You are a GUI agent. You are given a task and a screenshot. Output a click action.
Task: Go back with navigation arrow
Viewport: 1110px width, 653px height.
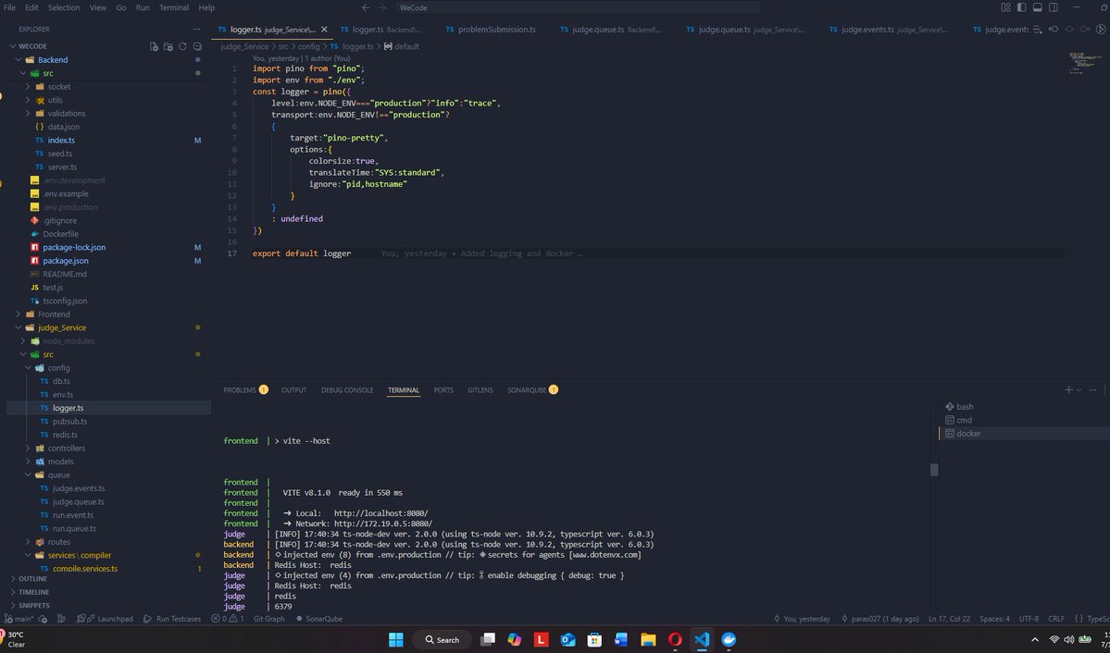[366, 7]
